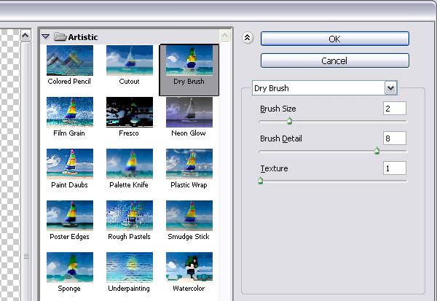
Task: Click the Rough Pastels filter thumbnail
Action: click(129, 216)
